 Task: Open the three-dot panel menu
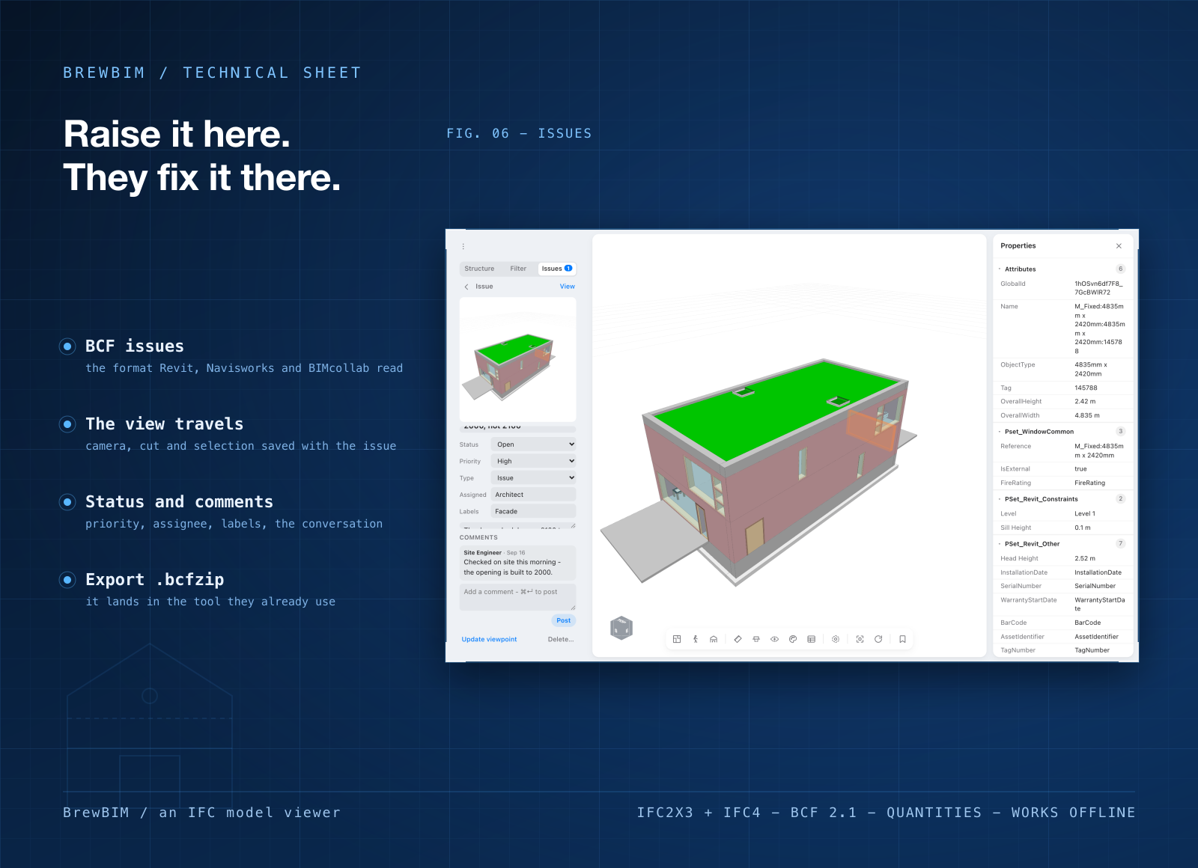[463, 246]
